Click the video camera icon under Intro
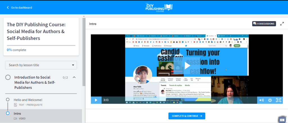Image resolution: width=288 pixels, height=123 pixels. tap(15, 119)
